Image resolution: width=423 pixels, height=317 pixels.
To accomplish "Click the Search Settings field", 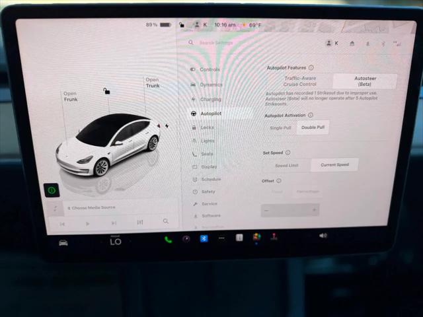I will (216, 43).
